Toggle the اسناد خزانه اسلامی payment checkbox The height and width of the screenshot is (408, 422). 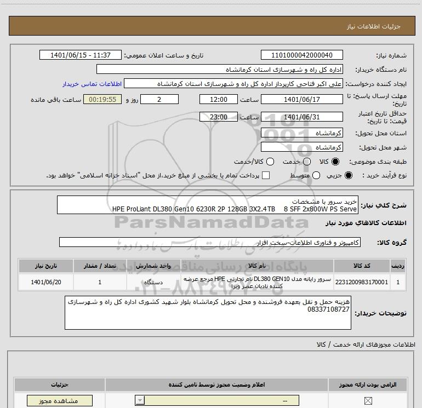266,175
